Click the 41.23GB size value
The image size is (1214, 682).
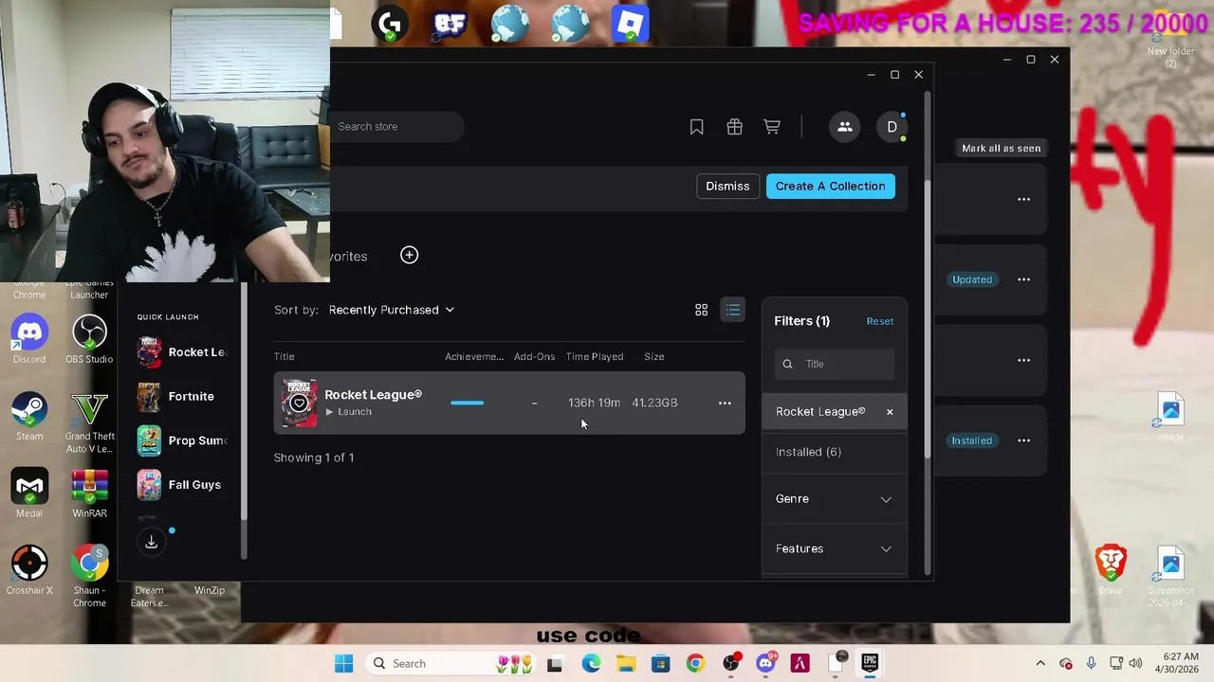coord(654,404)
